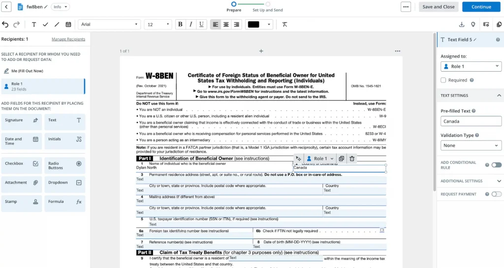Duplicate the selected field using copy icon

point(341,159)
